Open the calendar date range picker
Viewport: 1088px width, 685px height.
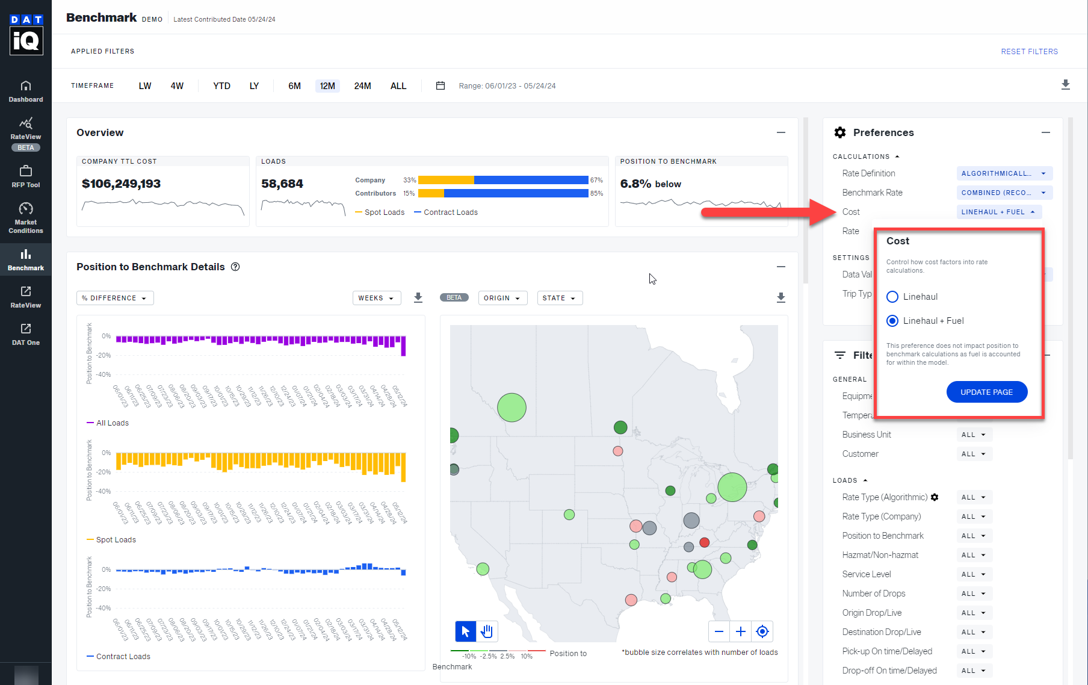coord(440,85)
